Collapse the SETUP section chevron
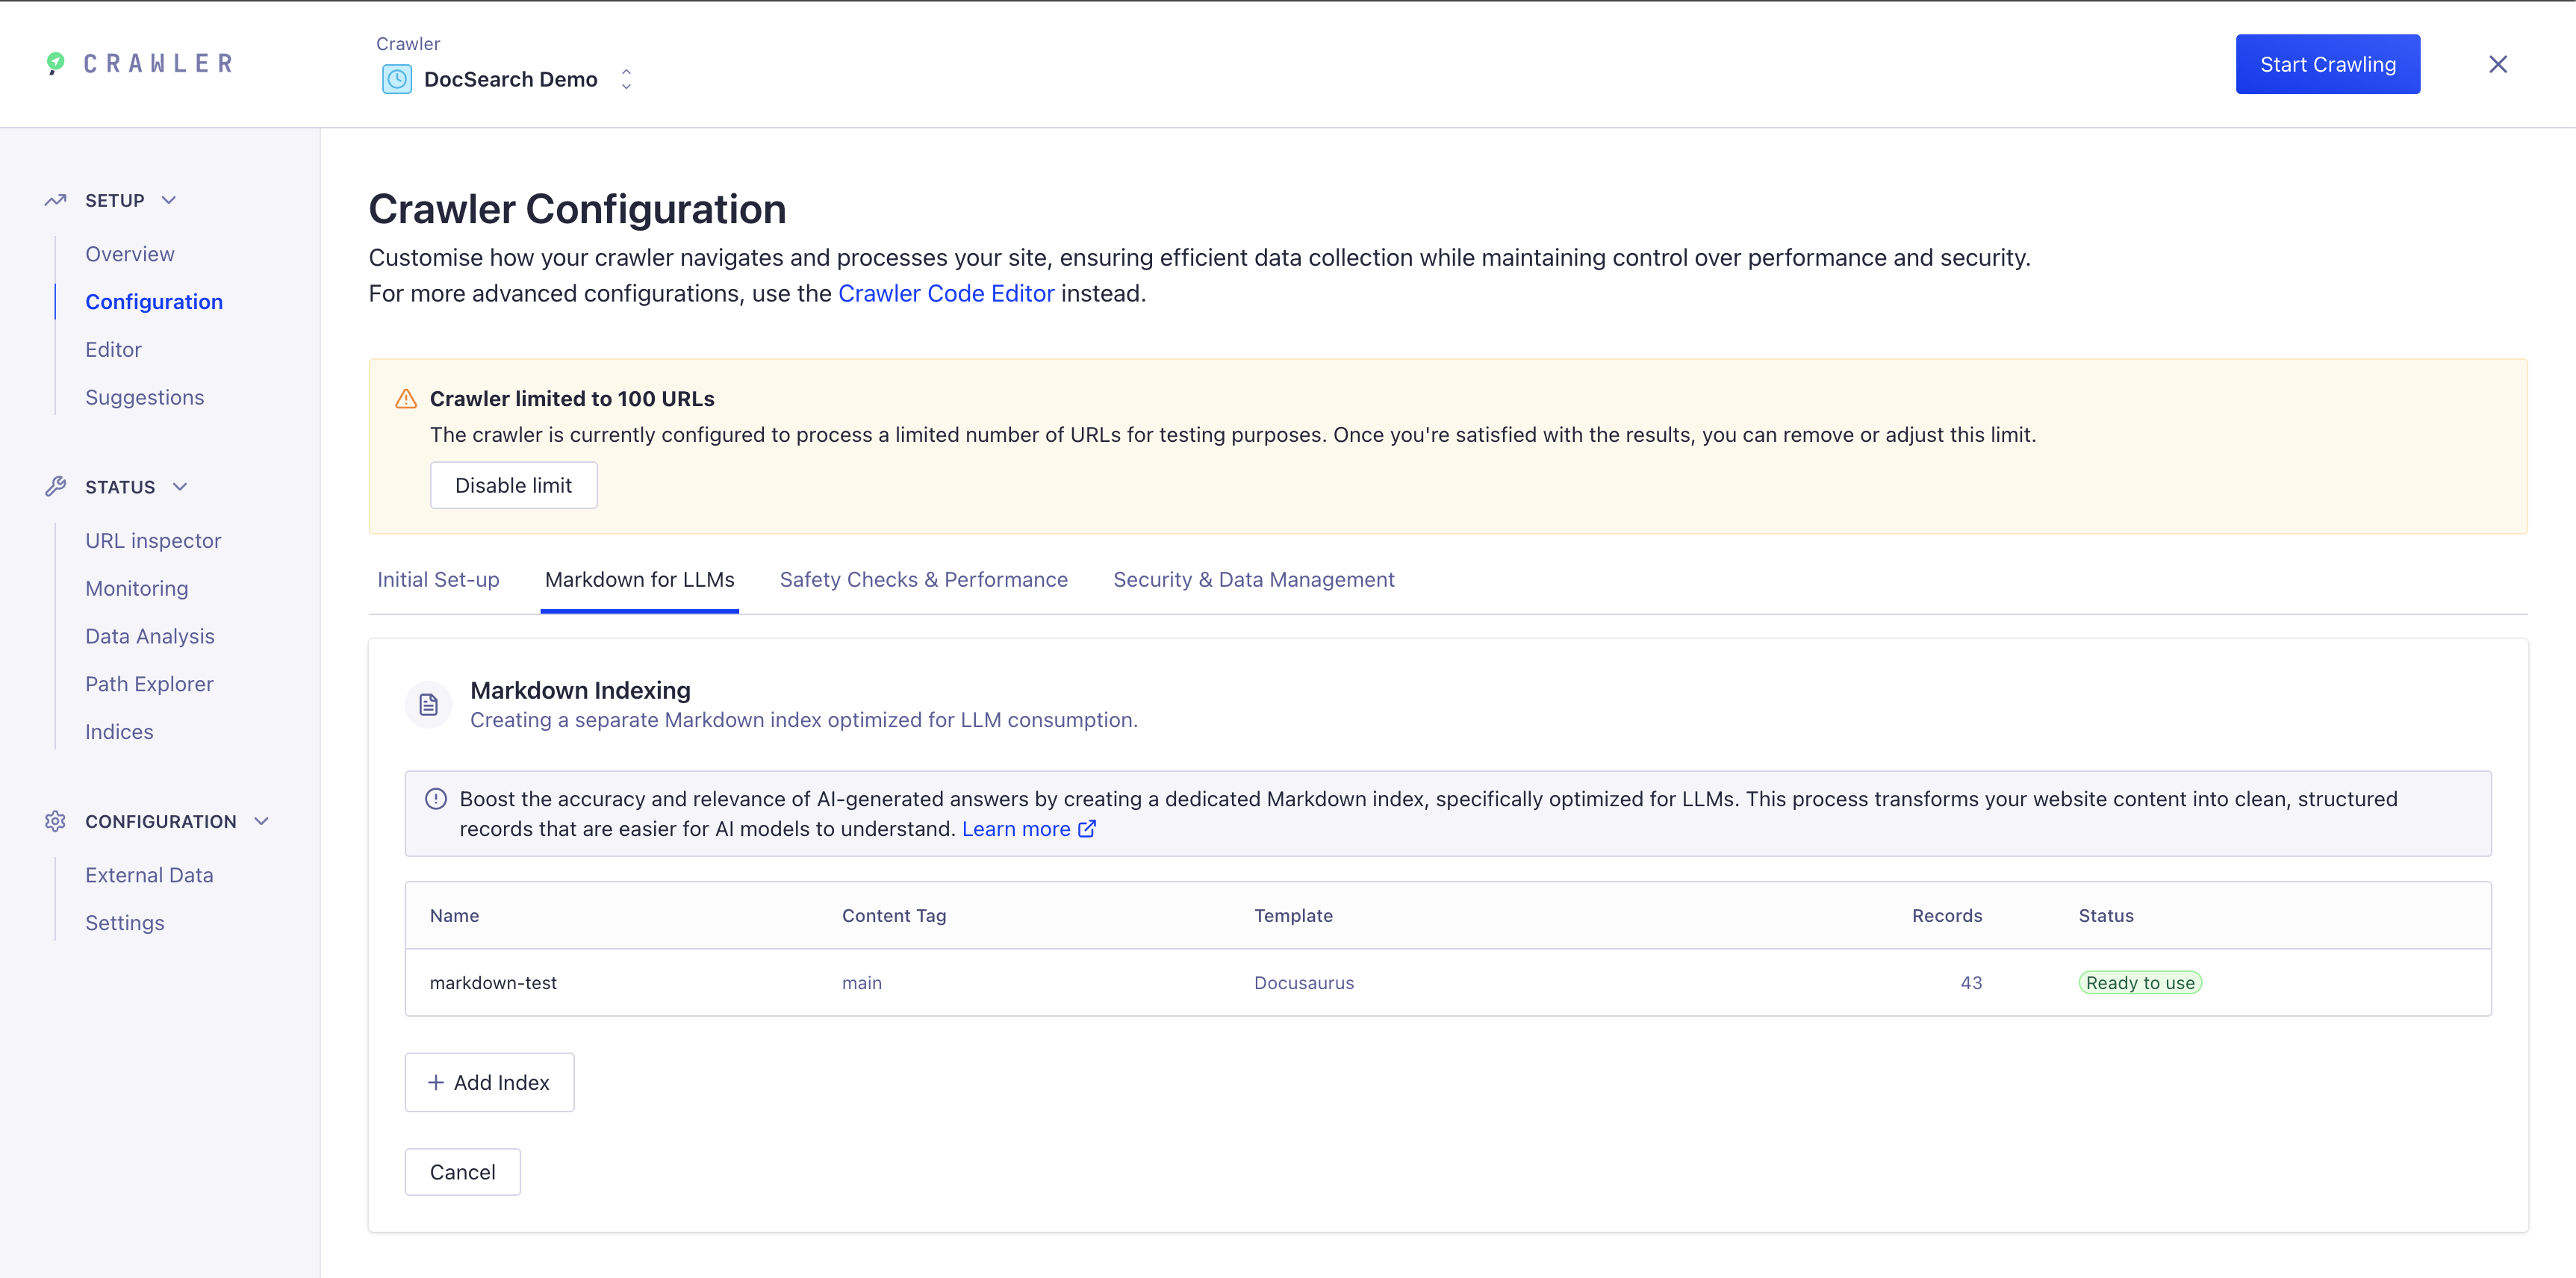This screenshot has width=2576, height=1278. tap(167, 200)
